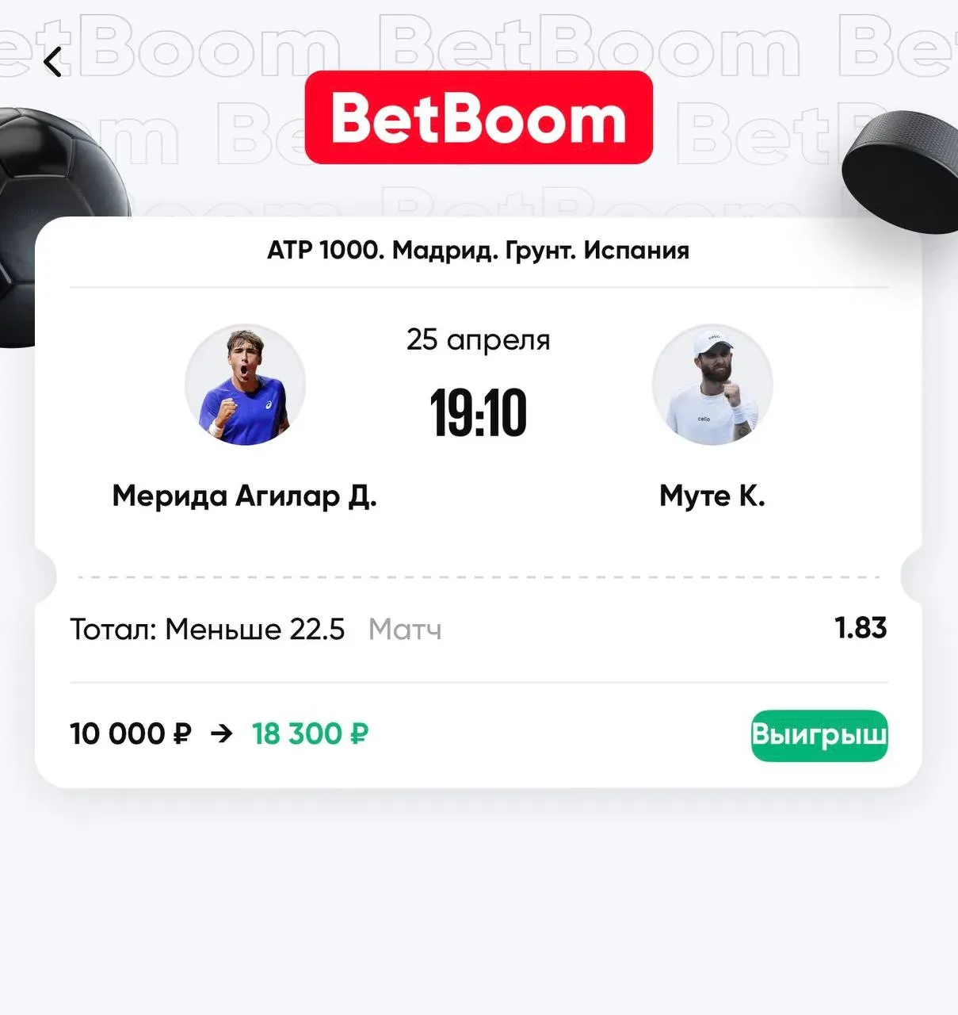
Task: Tap the right ticket notch cutout
Action: coord(911,576)
